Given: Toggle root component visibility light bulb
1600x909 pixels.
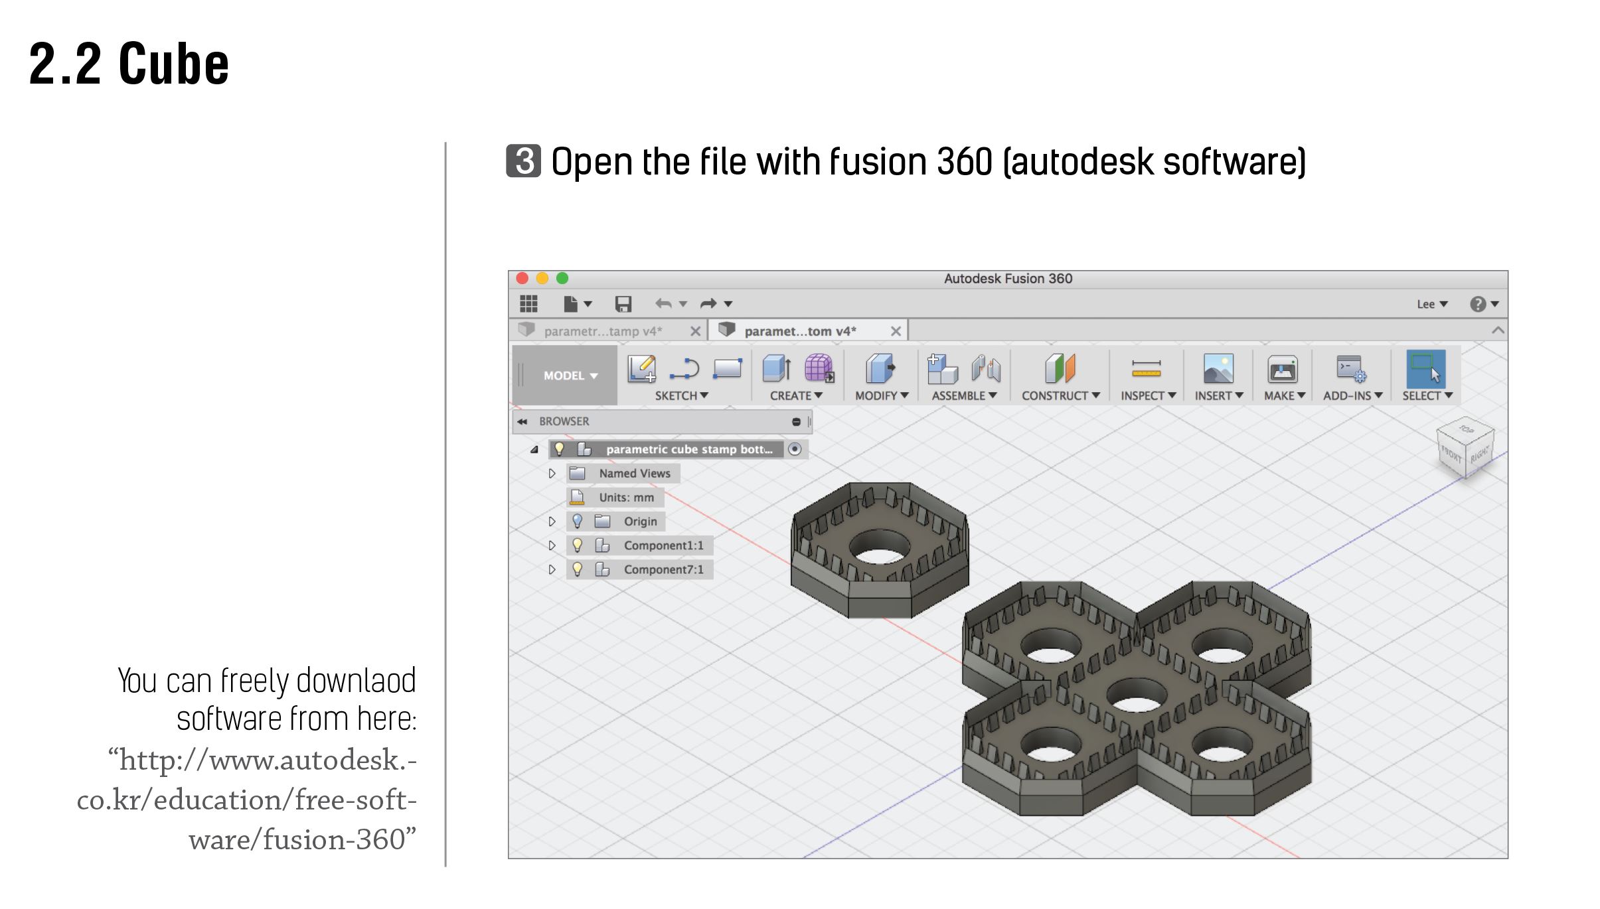Looking at the screenshot, I should [560, 449].
